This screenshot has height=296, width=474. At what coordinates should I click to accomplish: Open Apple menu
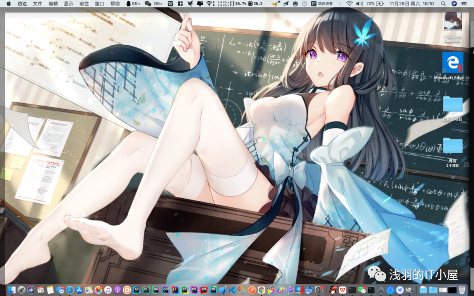click(x=9, y=4)
